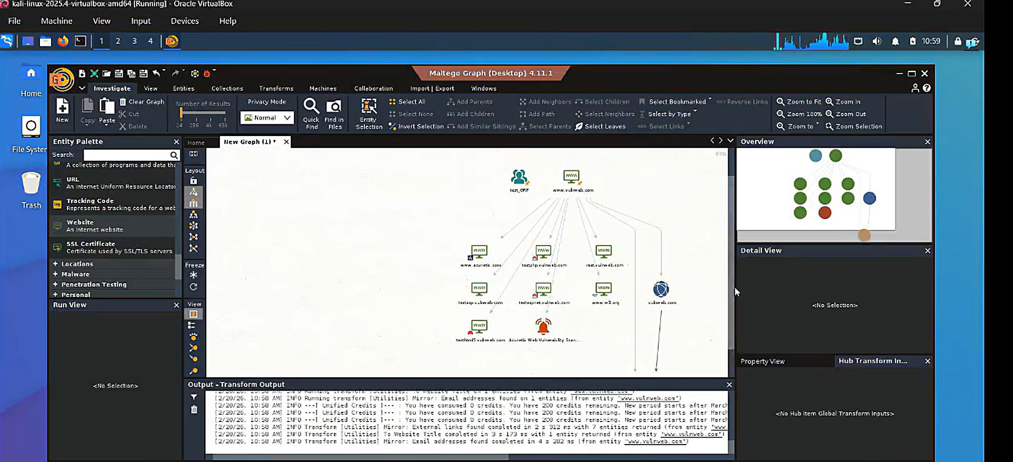This screenshot has height=462, width=1013.
Task: Click the refresh layout icon under Freeze
Action: (x=193, y=287)
